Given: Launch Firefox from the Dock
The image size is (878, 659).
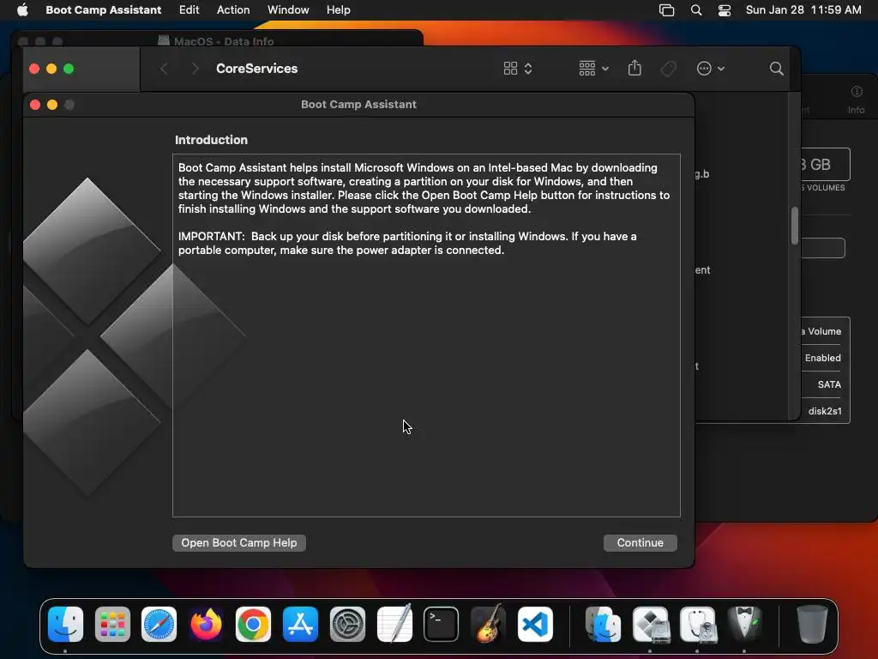Looking at the screenshot, I should [x=206, y=624].
